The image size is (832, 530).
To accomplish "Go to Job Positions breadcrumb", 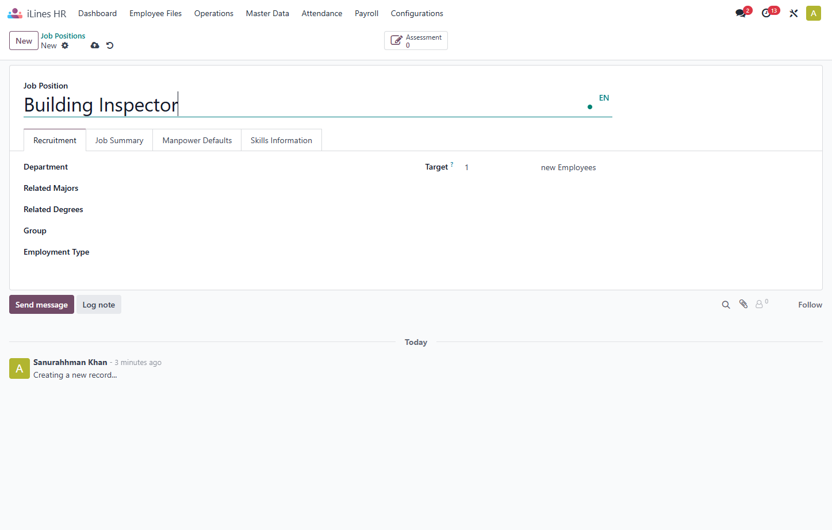I will pyautogui.click(x=63, y=36).
